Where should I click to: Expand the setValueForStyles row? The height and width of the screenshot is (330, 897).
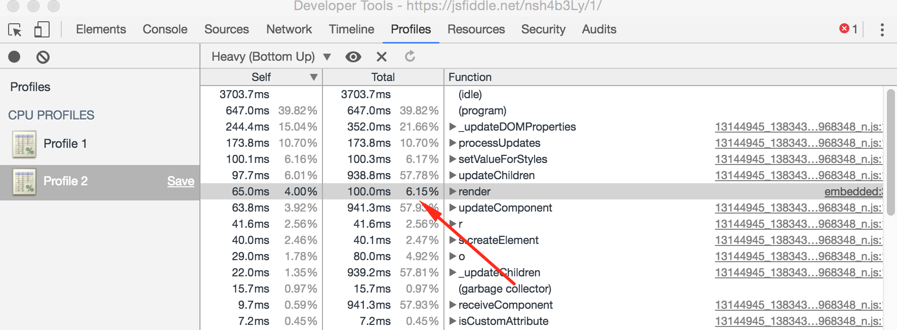pos(453,159)
